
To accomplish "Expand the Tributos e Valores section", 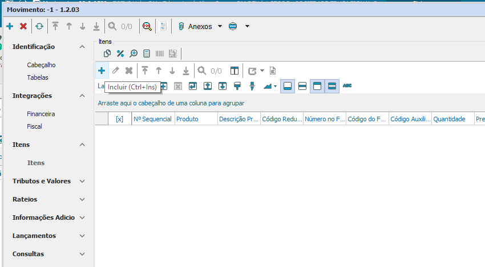I will point(82,181).
